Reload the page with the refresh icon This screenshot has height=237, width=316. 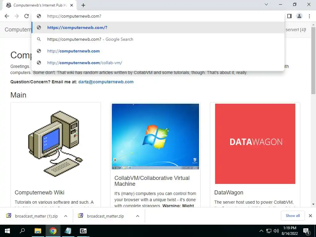pyautogui.click(x=27, y=16)
